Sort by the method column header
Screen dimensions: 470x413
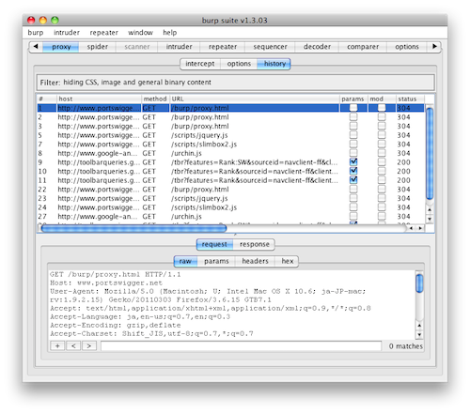[x=155, y=99]
